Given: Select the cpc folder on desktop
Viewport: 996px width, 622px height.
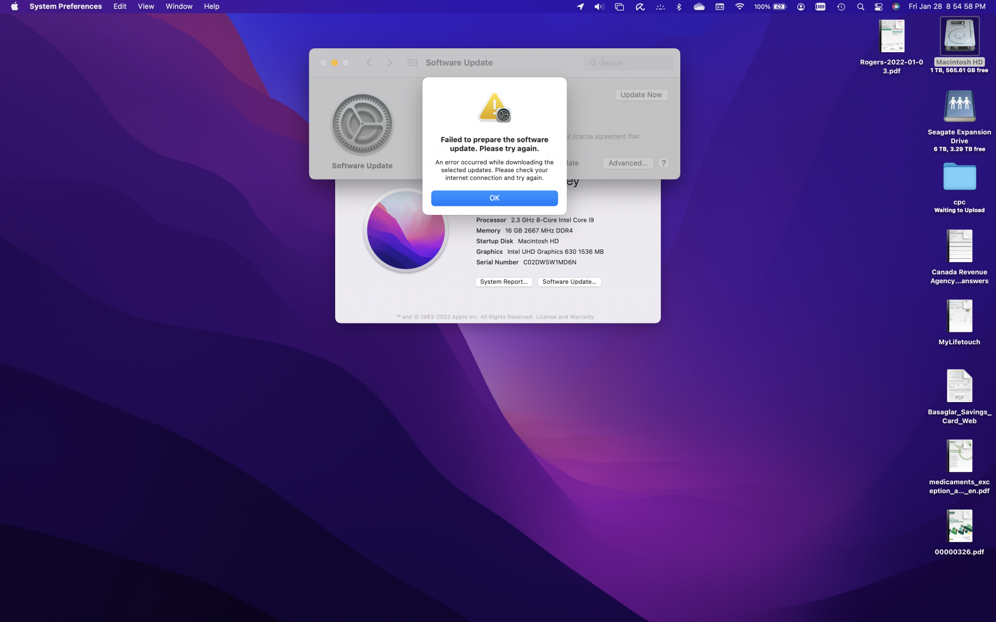Looking at the screenshot, I should 959,177.
